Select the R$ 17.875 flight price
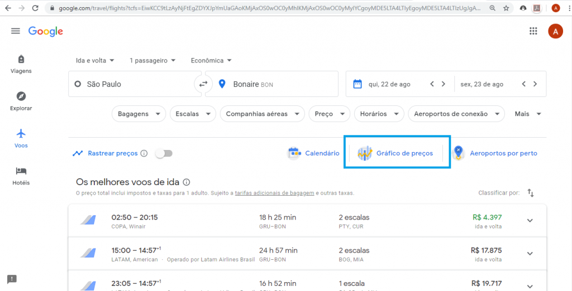 [x=487, y=250]
